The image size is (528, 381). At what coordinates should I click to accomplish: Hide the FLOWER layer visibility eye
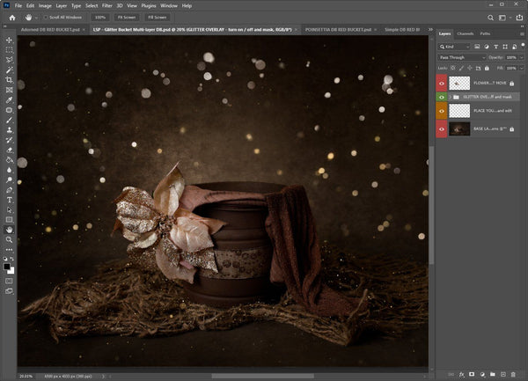442,82
